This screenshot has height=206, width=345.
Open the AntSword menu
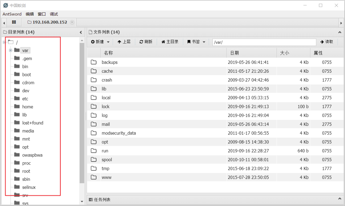click(12, 14)
